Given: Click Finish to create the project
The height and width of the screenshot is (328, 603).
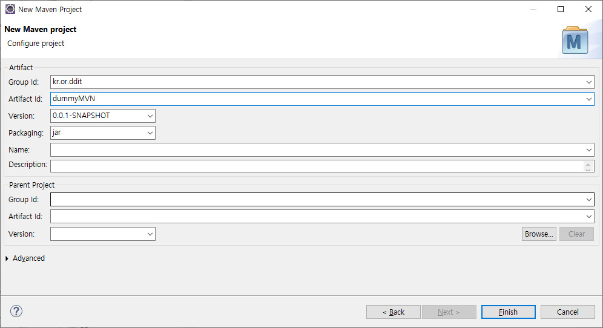Looking at the screenshot, I should pyautogui.click(x=508, y=312).
